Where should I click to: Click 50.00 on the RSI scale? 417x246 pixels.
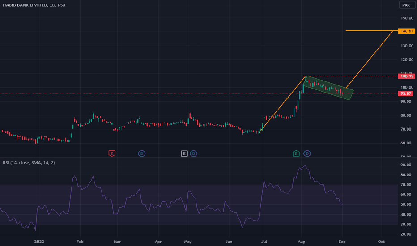click(406, 204)
